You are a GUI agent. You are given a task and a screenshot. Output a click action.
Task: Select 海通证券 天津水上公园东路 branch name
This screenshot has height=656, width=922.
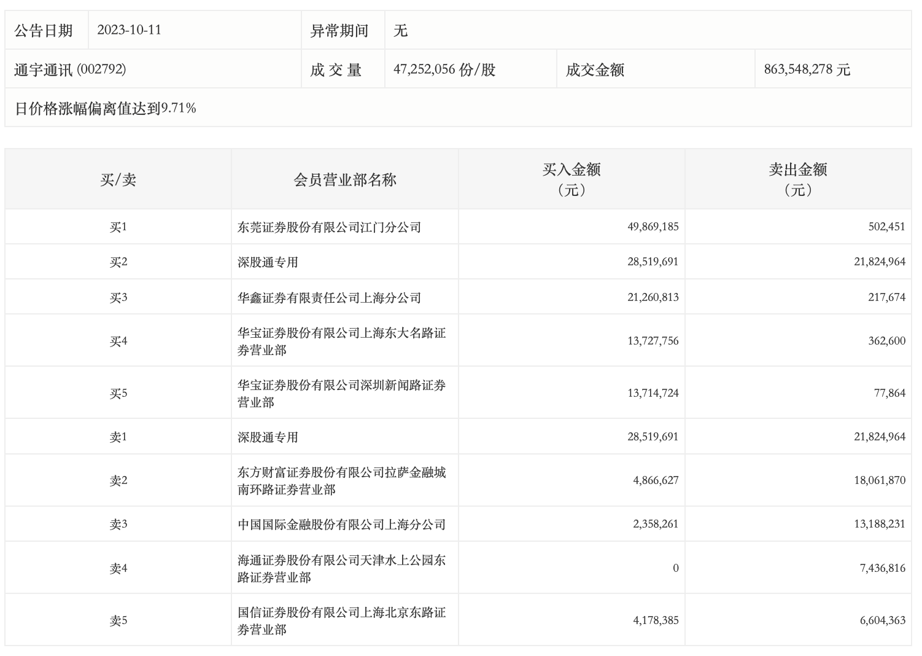pos(341,568)
